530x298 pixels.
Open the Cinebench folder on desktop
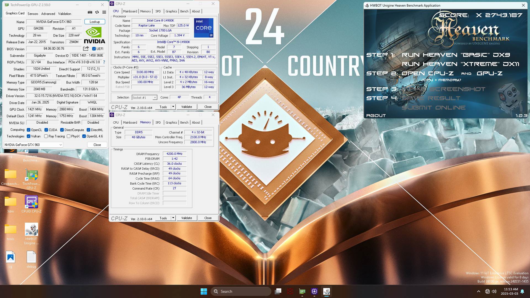(10, 177)
